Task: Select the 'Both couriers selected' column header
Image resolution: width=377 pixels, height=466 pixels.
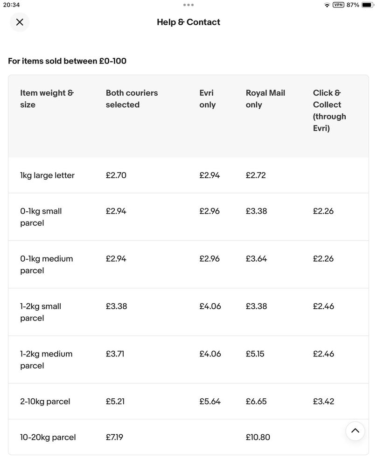Action: click(132, 99)
